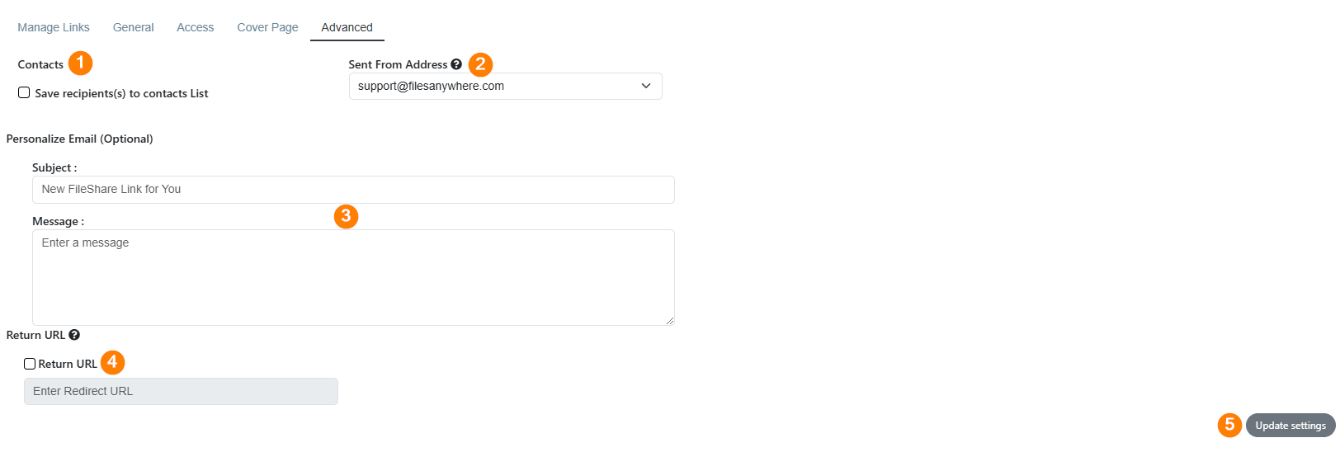The image size is (1340, 452).
Task: Click orange marker number 5
Action: coord(1229,425)
